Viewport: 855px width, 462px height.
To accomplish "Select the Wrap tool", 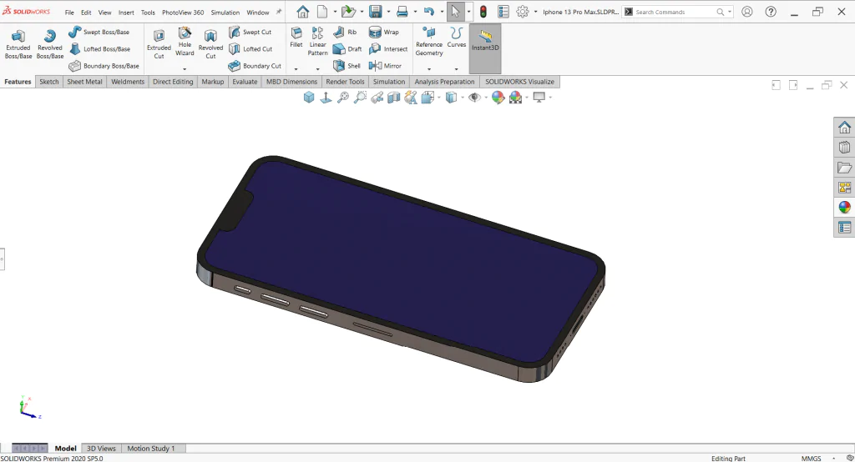I will [384, 33].
